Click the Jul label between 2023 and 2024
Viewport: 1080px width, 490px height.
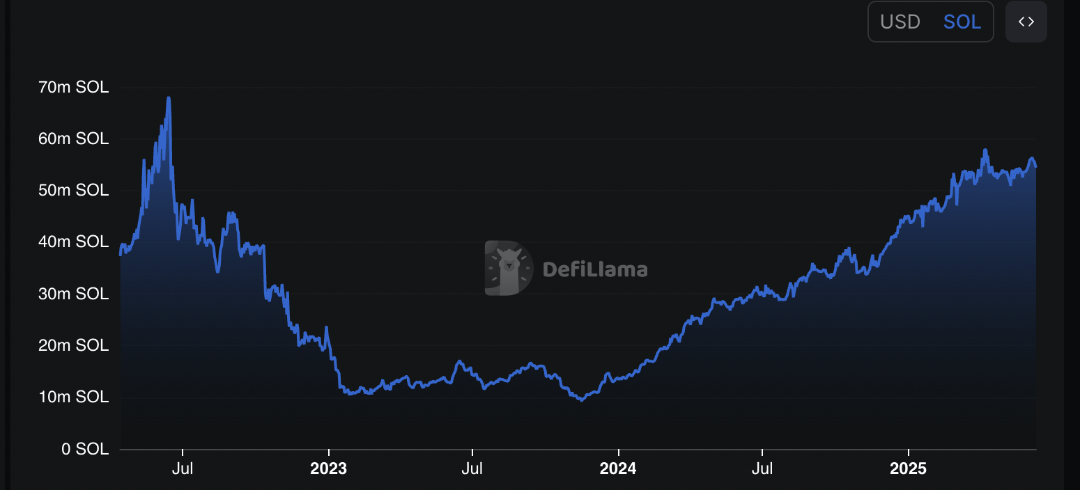coord(472,469)
